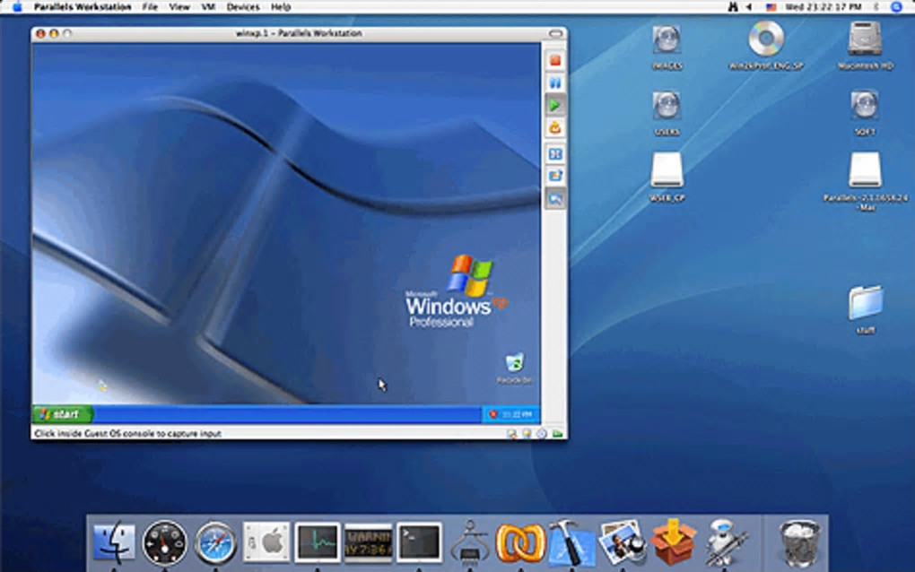Click the green network icon in Parallels status bar

click(x=557, y=433)
